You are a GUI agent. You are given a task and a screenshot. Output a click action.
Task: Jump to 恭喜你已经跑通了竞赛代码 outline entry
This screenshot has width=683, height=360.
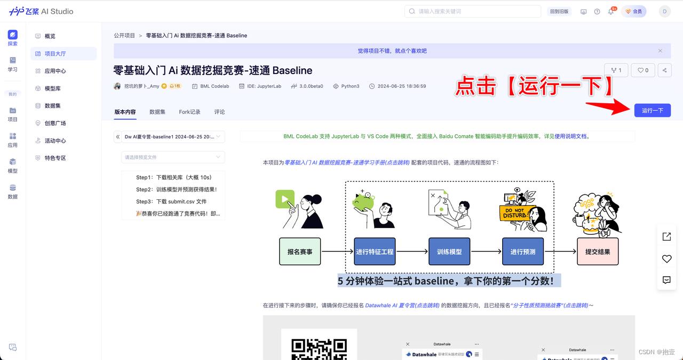178,214
